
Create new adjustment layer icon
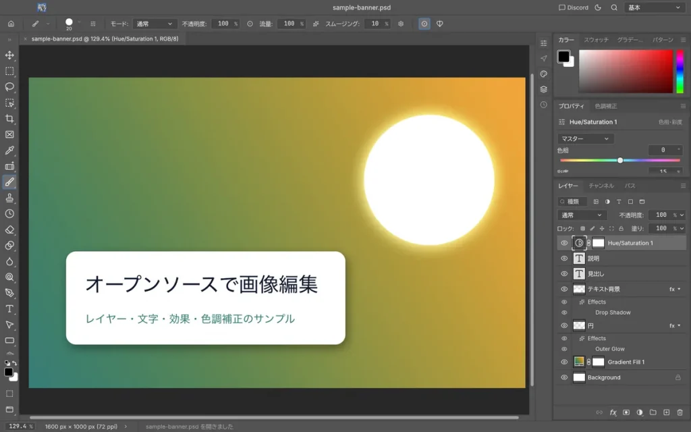point(640,412)
